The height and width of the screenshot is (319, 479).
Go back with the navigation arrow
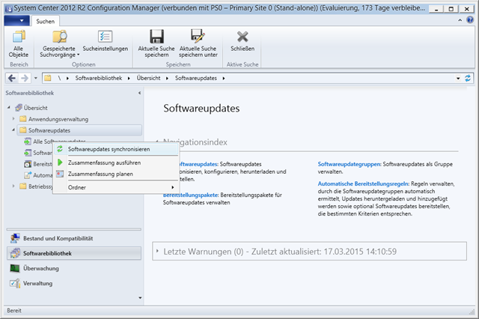click(x=12, y=78)
